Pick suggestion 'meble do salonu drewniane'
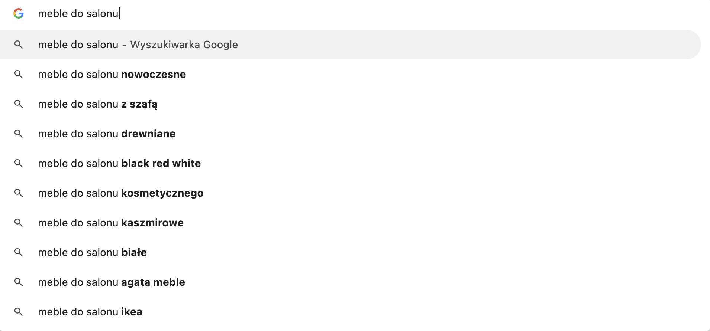The height and width of the screenshot is (331, 710). coord(351,134)
